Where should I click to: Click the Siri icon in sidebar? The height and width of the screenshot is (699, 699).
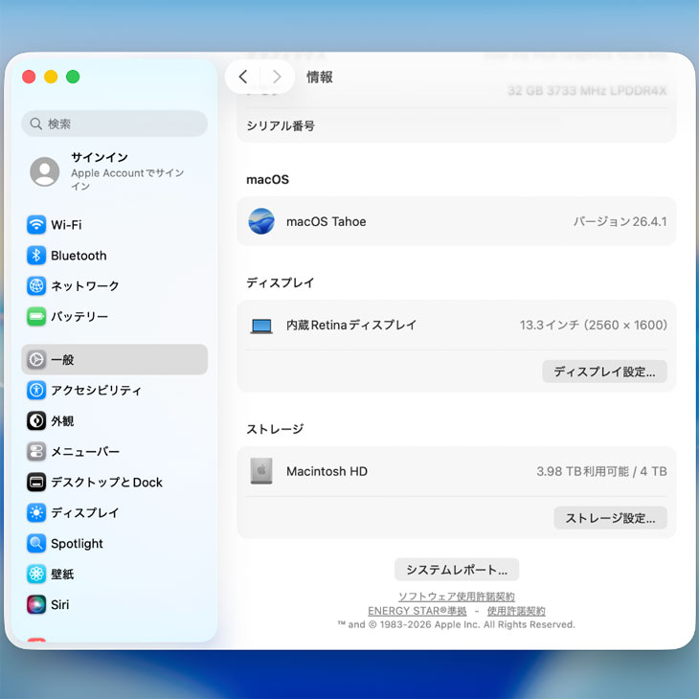click(36, 605)
